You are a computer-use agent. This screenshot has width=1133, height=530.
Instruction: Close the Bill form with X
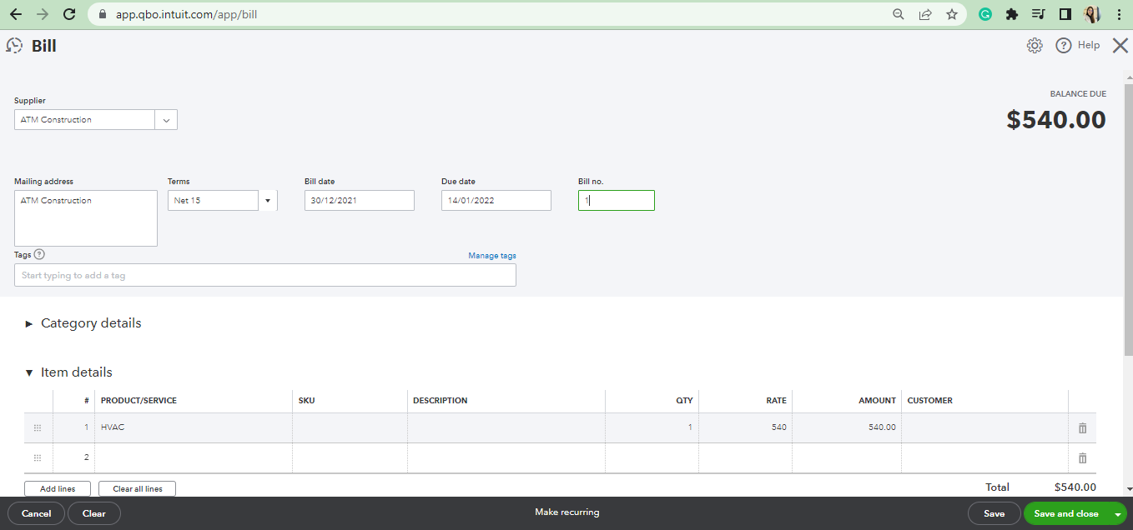tap(1120, 46)
